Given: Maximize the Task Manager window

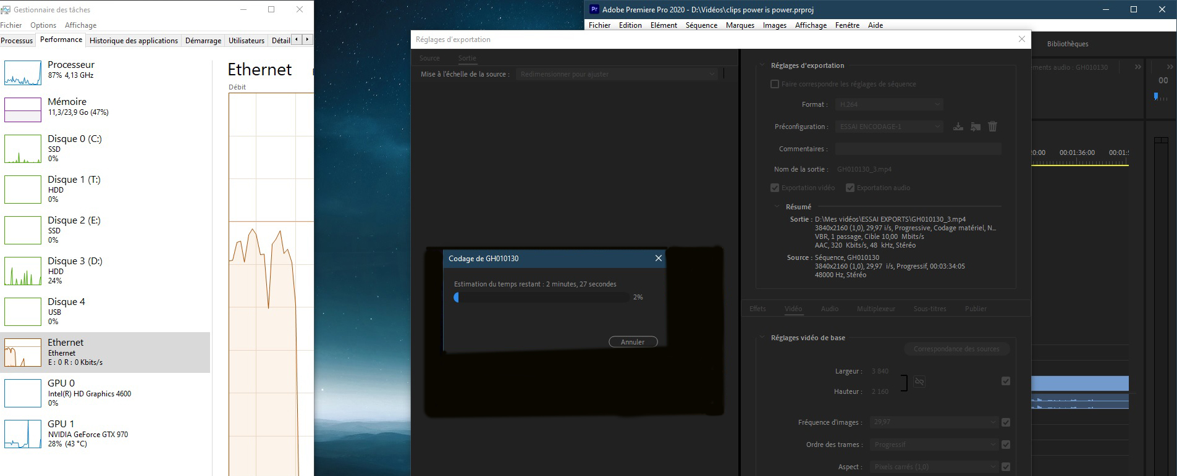Looking at the screenshot, I should (x=271, y=9).
